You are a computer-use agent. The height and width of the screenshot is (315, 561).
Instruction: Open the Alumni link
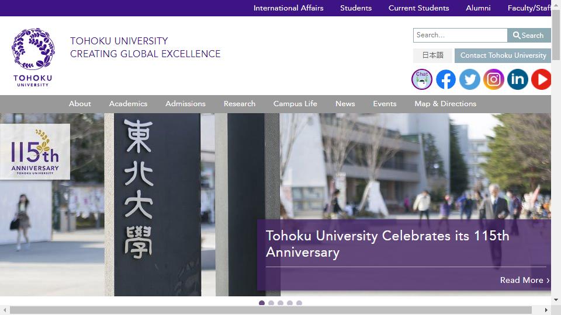(x=478, y=8)
